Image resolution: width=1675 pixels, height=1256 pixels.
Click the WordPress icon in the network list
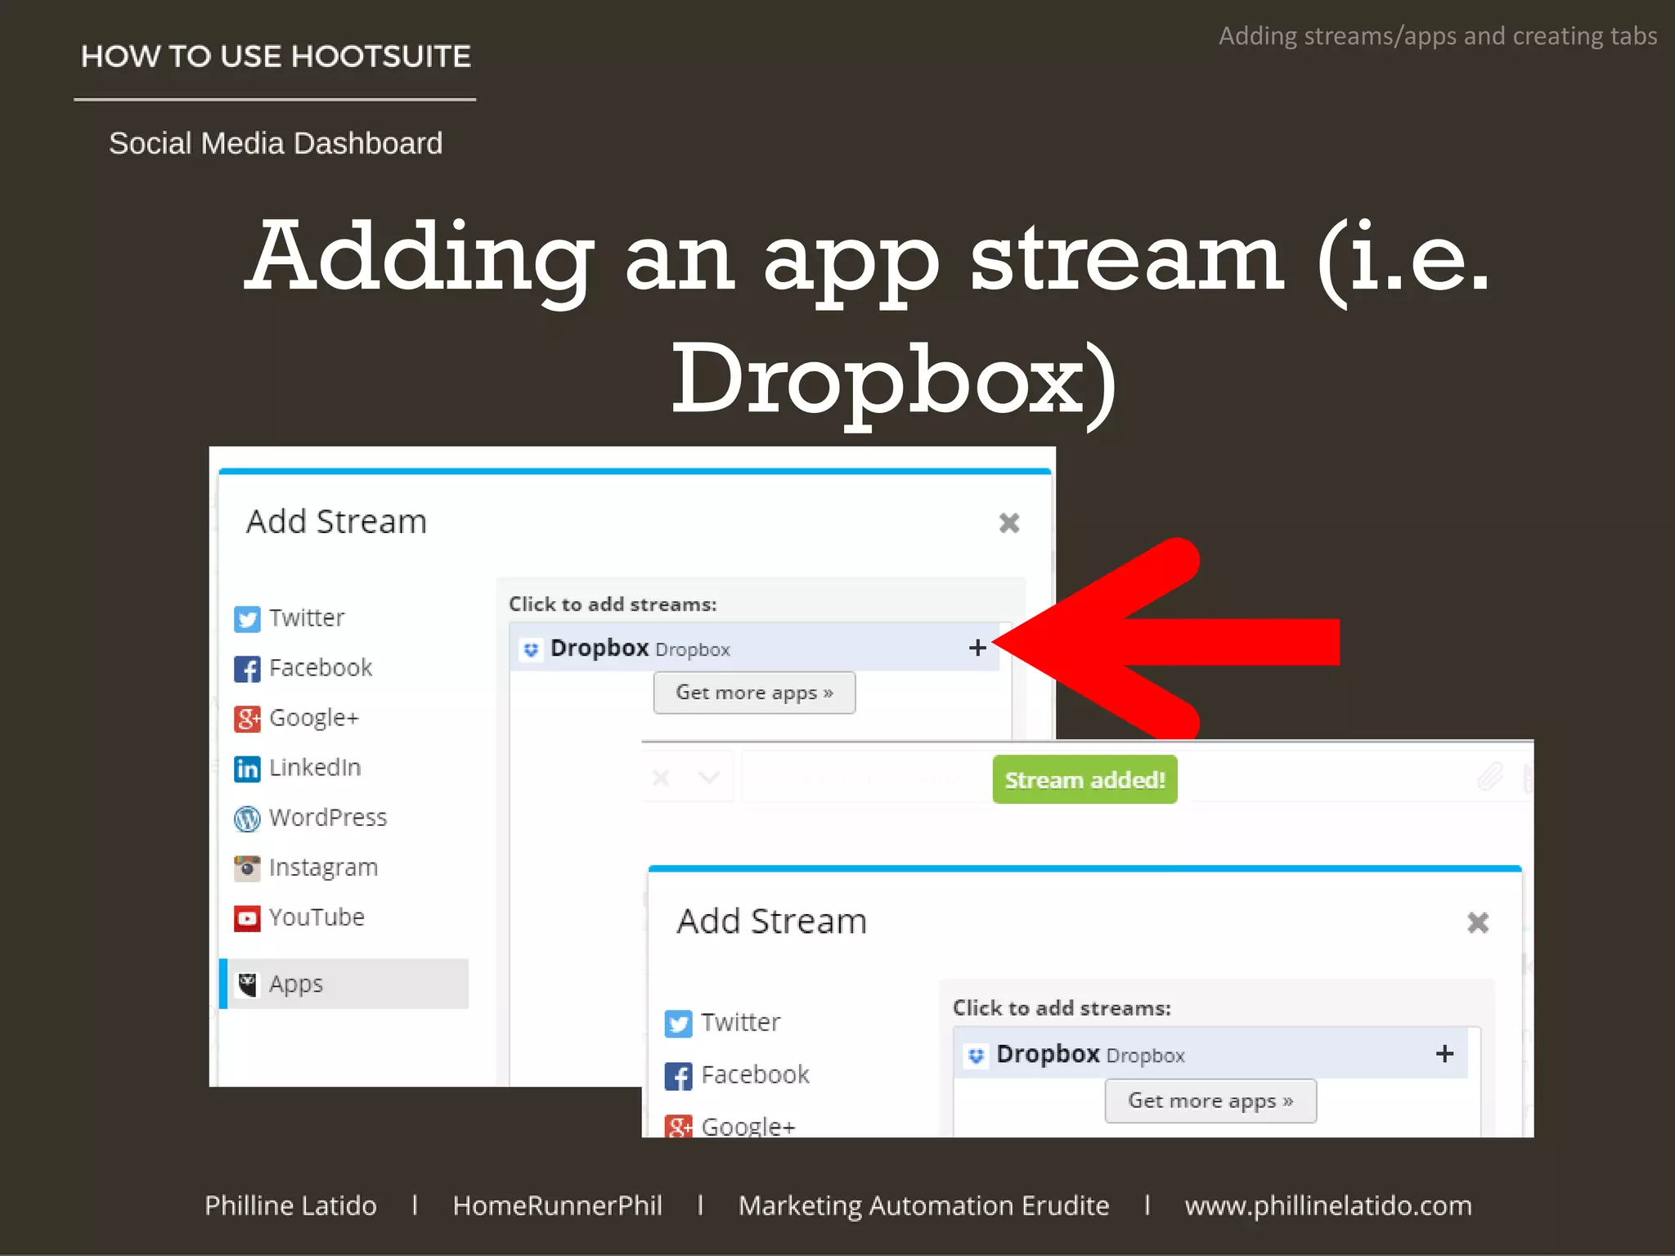[x=247, y=819]
